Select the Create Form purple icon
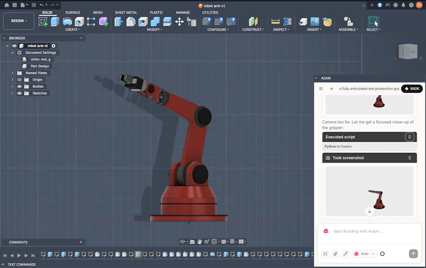Screen dimensions: 426x268 click(x=103, y=21)
